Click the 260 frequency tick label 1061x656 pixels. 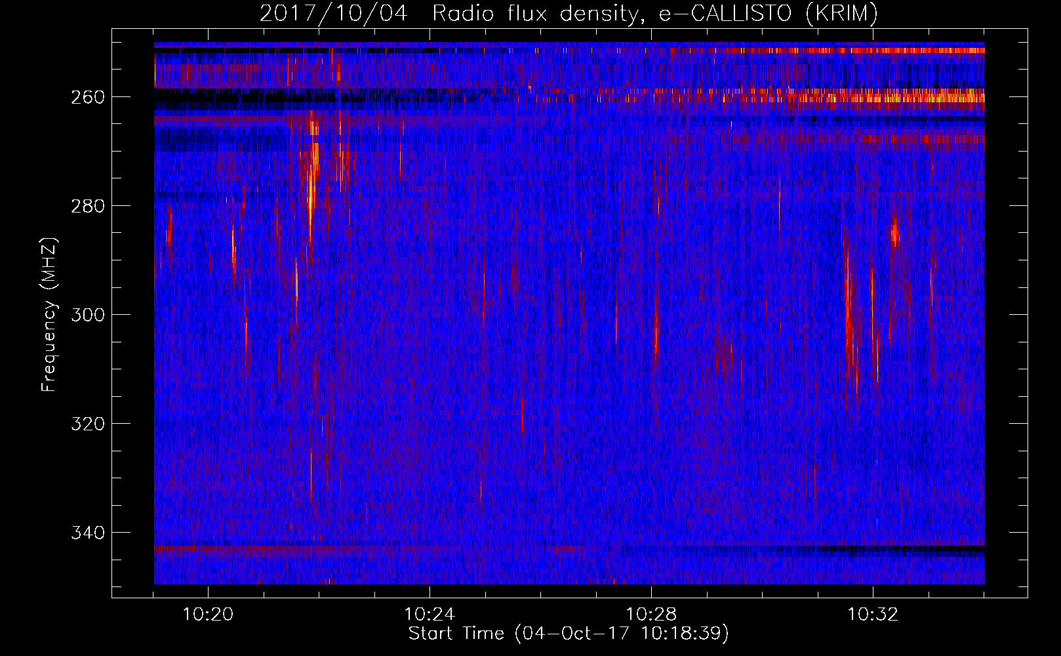87,97
